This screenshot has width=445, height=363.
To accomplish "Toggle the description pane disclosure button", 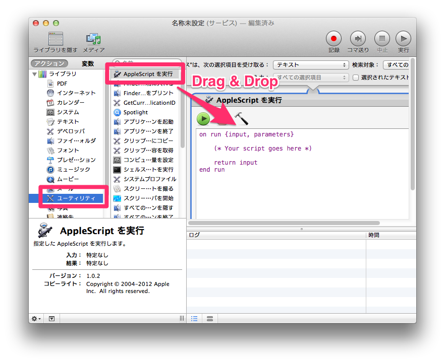I will coord(51,319).
